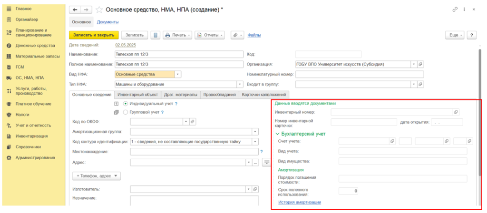The height and width of the screenshot is (213, 487).
Task: Open the Администрирование gear icon
Action: pos(9,158)
